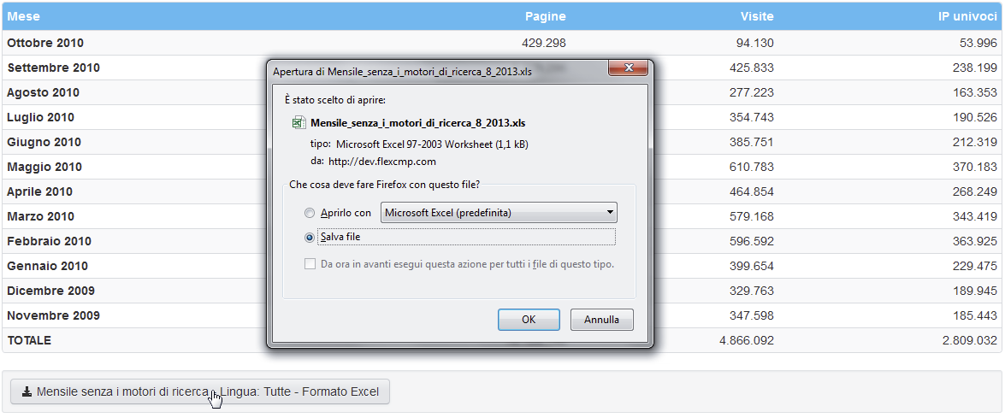The width and height of the screenshot is (1005, 418).
Task: Select the Gennaio 2010 row label
Action: [x=47, y=266]
